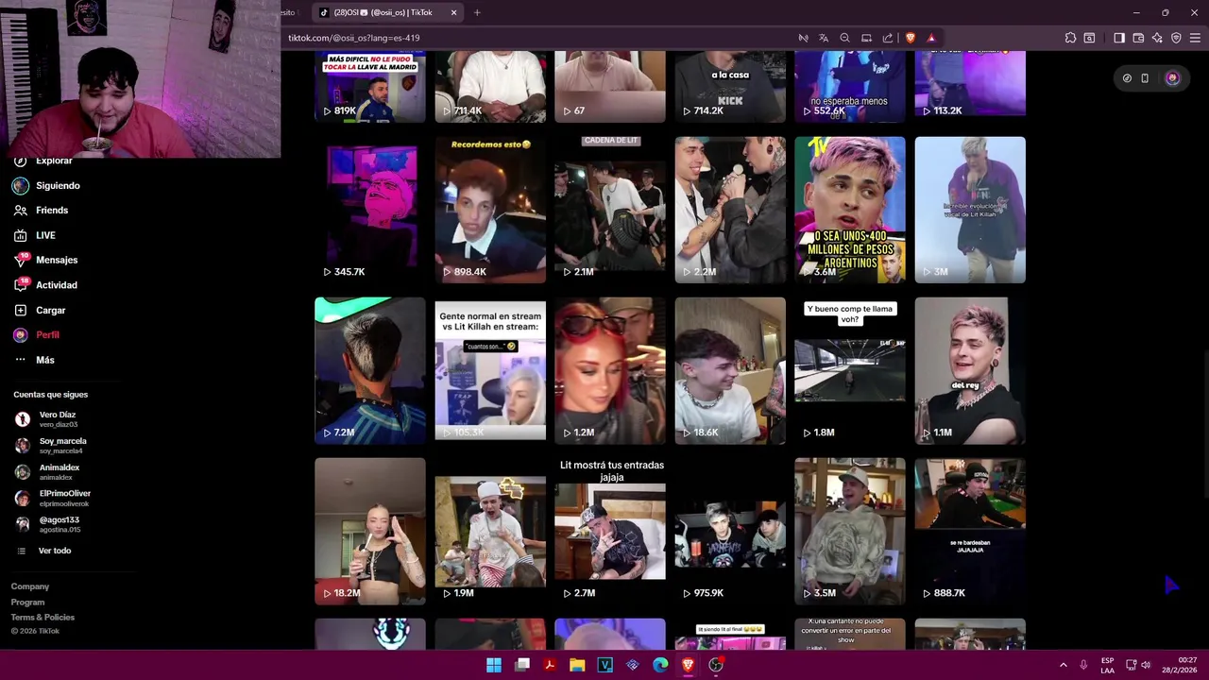This screenshot has height=680, width=1209.
Task: Go to the Friends section
Action: tap(52, 211)
